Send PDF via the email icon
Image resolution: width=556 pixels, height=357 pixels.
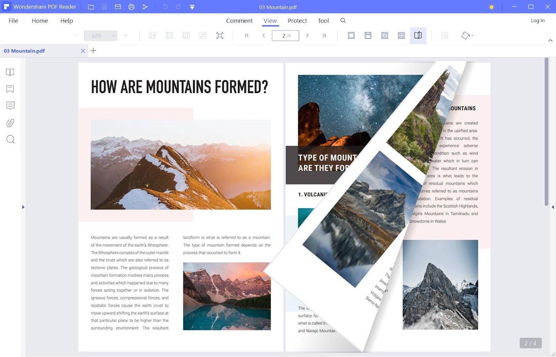tap(118, 7)
